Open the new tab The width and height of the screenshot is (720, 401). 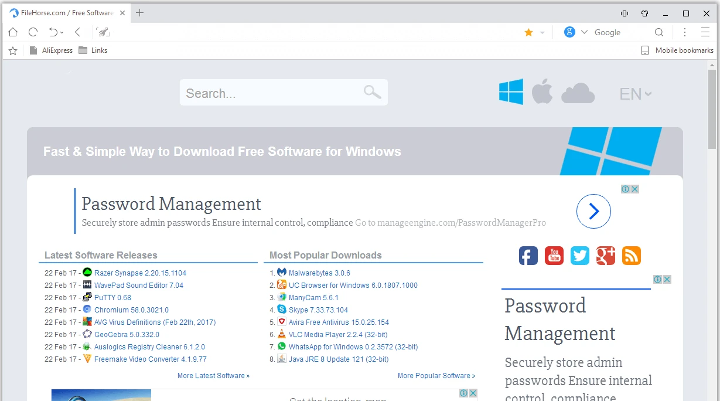(x=139, y=13)
